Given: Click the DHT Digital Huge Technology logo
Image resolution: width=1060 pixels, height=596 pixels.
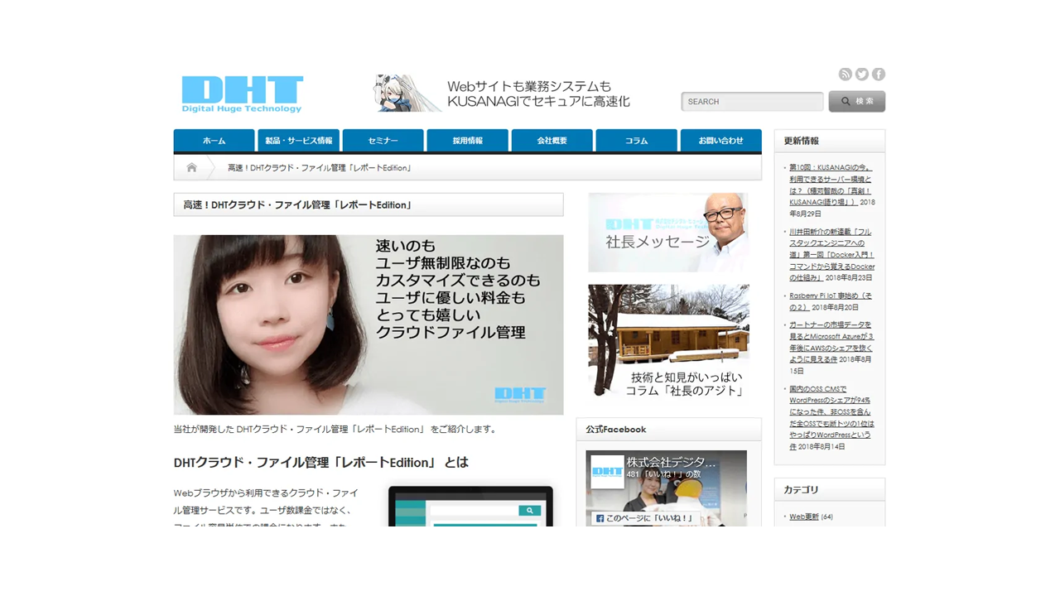Looking at the screenshot, I should click(x=243, y=94).
